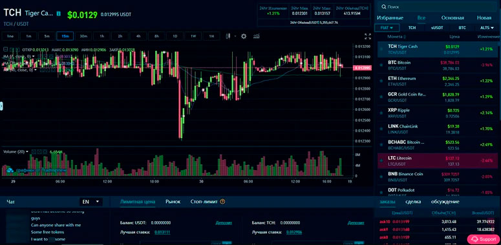The image size is (501, 245).
Task: Open the ALTS market dropdown
Action: 487,28
